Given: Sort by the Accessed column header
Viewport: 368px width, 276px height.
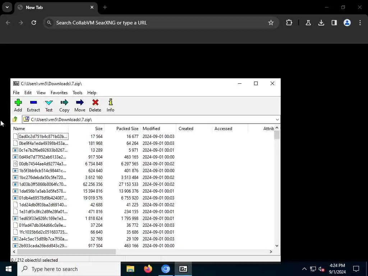Looking at the screenshot, I should click(x=230, y=129).
